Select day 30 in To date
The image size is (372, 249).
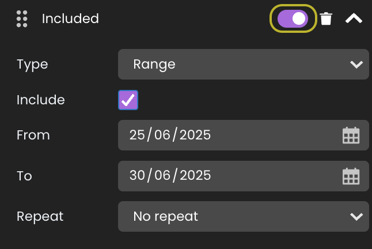coord(138,176)
